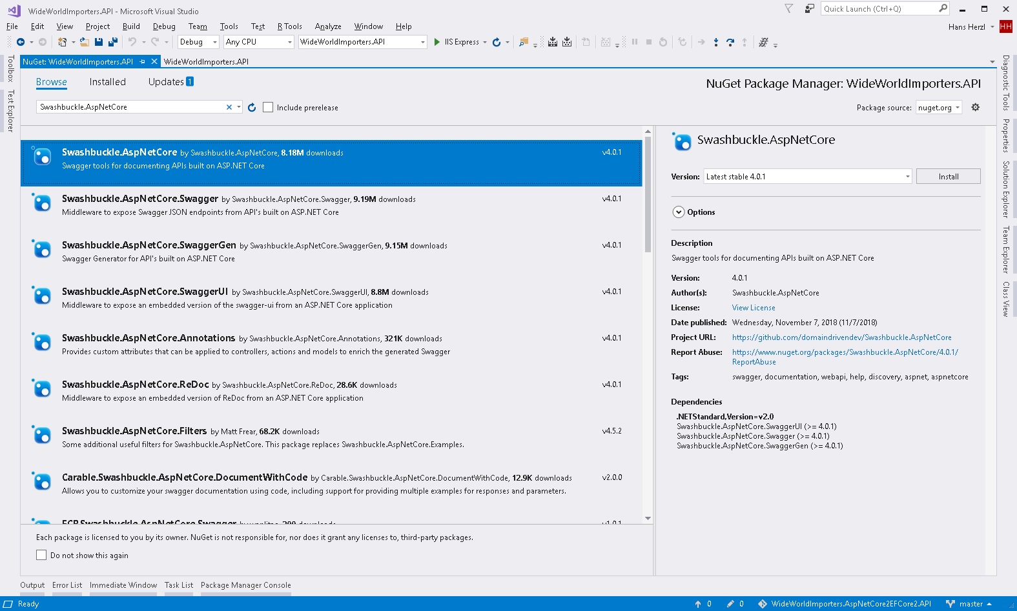The width and height of the screenshot is (1017, 611).
Task: Enable the Include prerelease checkbox
Action: tap(268, 108)
